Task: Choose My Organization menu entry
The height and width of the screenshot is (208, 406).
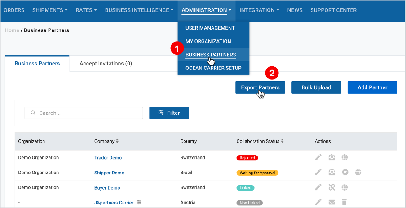Action: [x=208, y=41]
